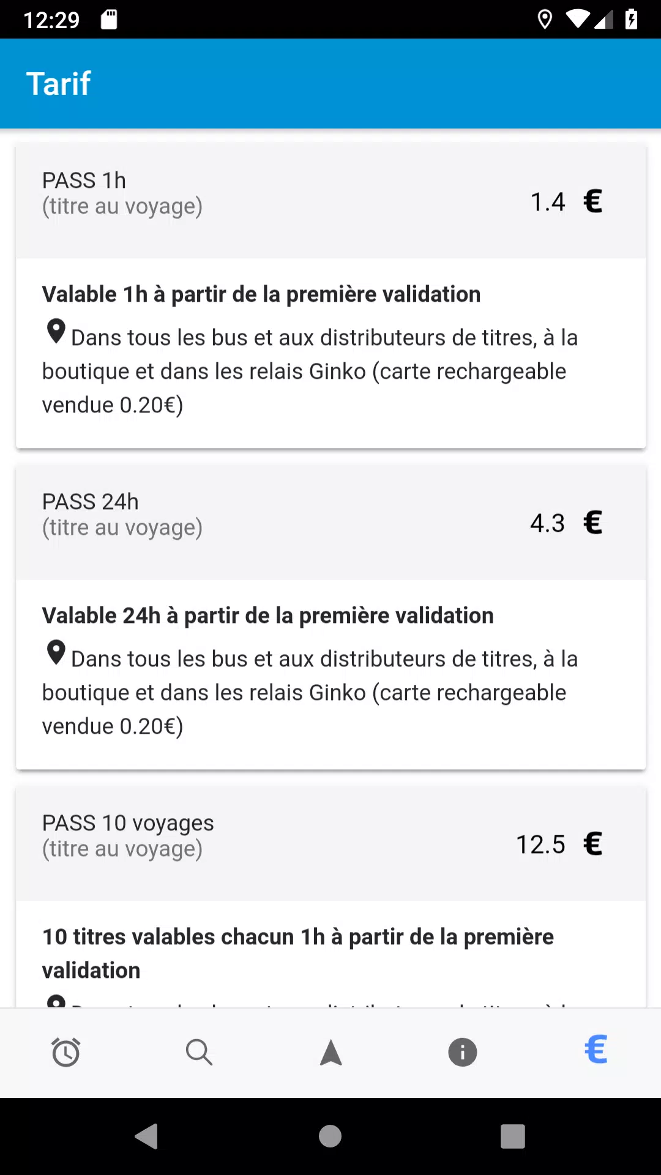Tap the search magnifier icon
Screen dimensions: 661x1175
click(198, 1052)
